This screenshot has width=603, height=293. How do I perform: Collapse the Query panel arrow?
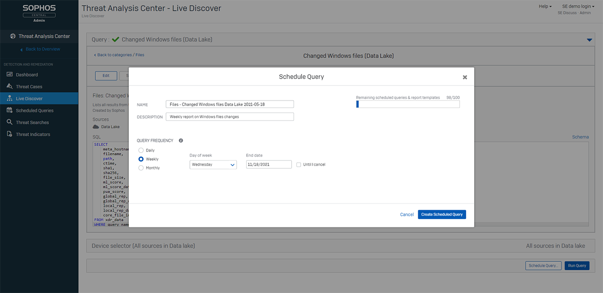[590, 40]
